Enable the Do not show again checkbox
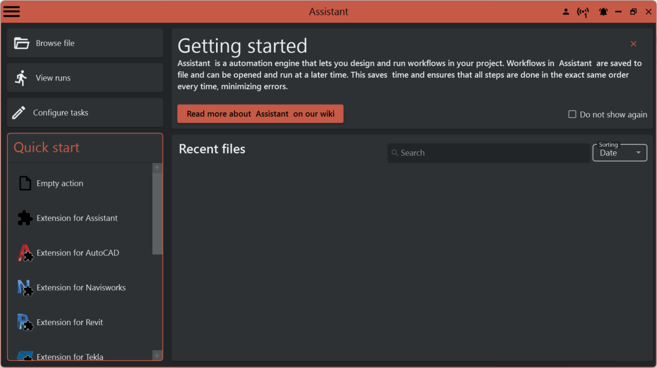 [572, 114]
